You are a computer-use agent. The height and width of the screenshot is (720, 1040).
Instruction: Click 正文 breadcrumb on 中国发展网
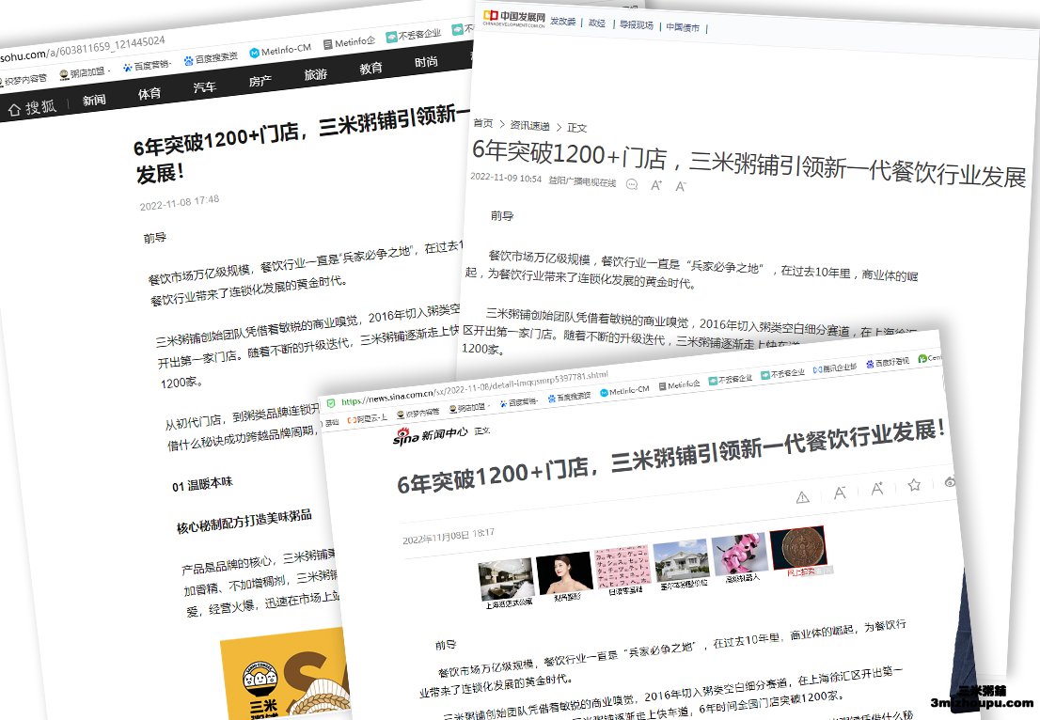(x=577, y=127)
